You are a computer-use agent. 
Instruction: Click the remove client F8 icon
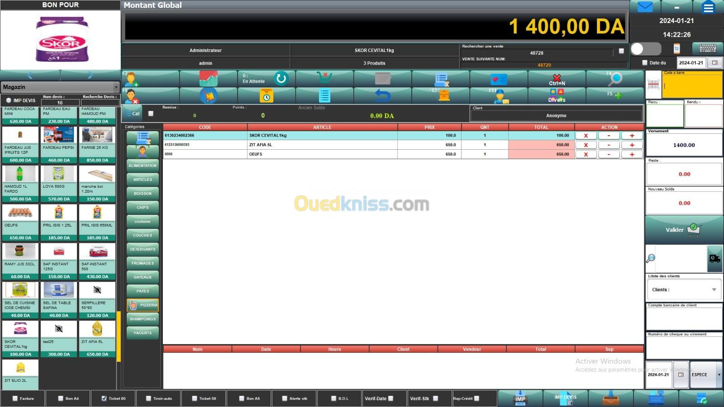coord(150,96)
